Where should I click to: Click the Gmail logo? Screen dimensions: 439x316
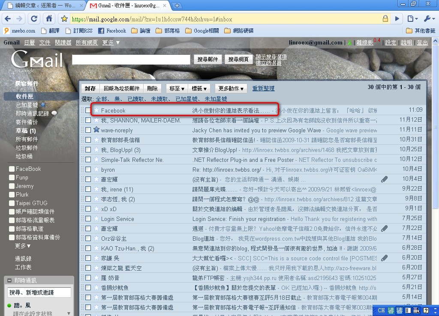click(x=37, y=61)
